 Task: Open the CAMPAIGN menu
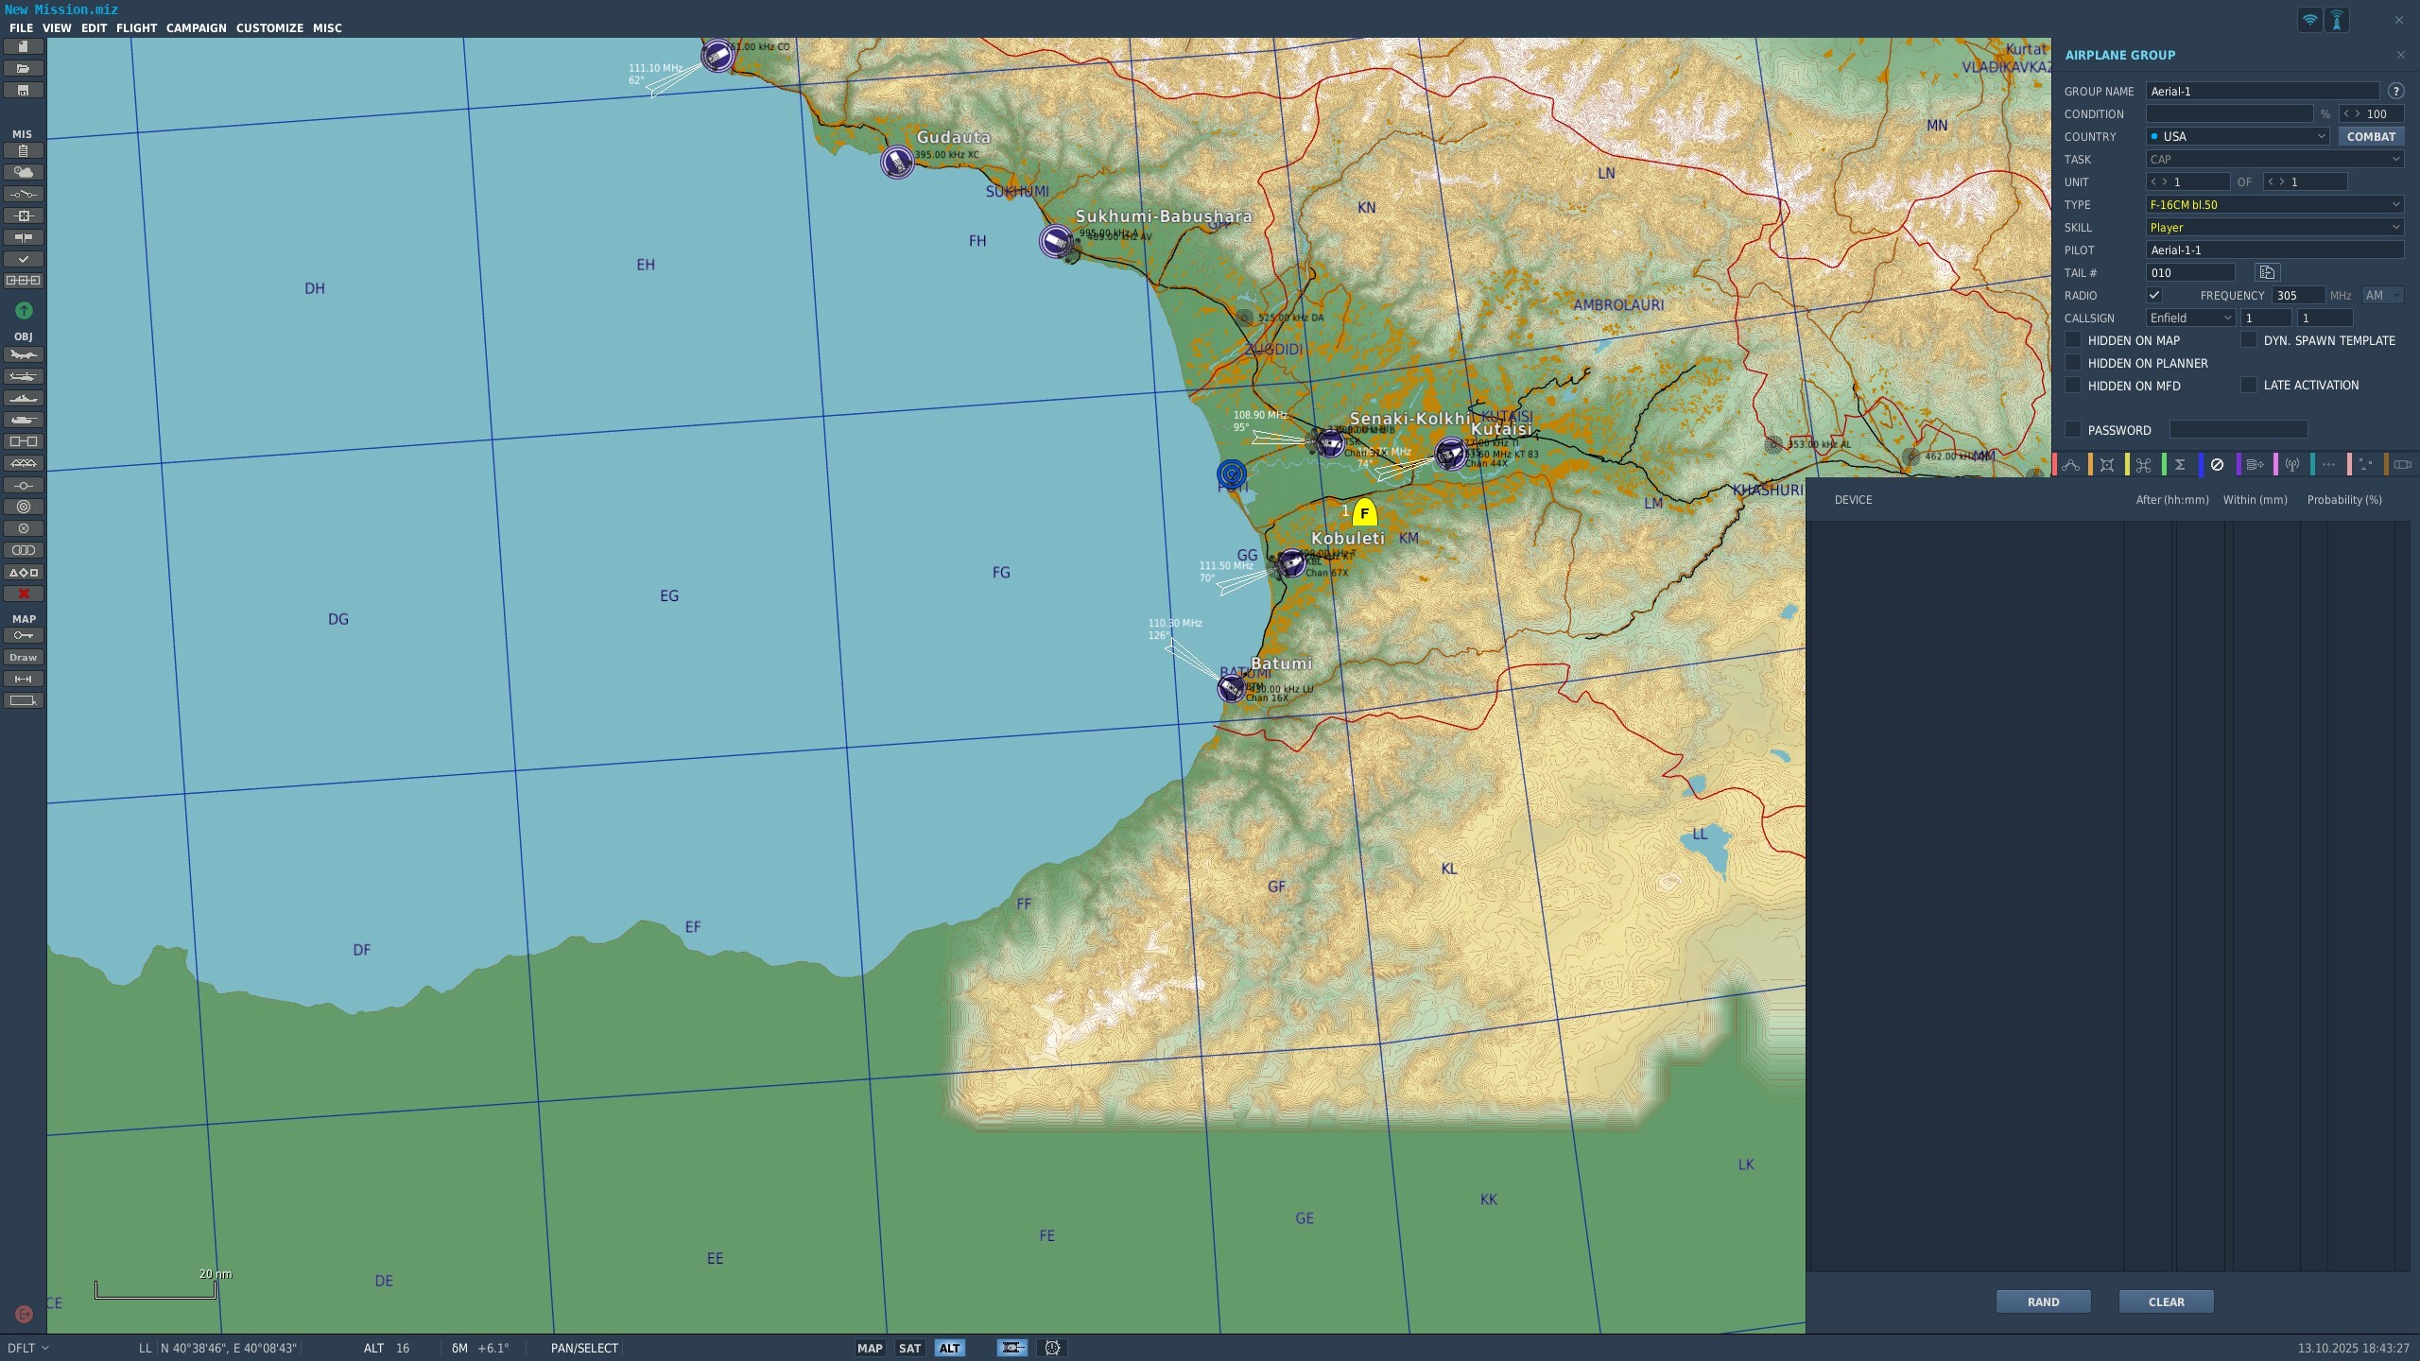[196, 27]
